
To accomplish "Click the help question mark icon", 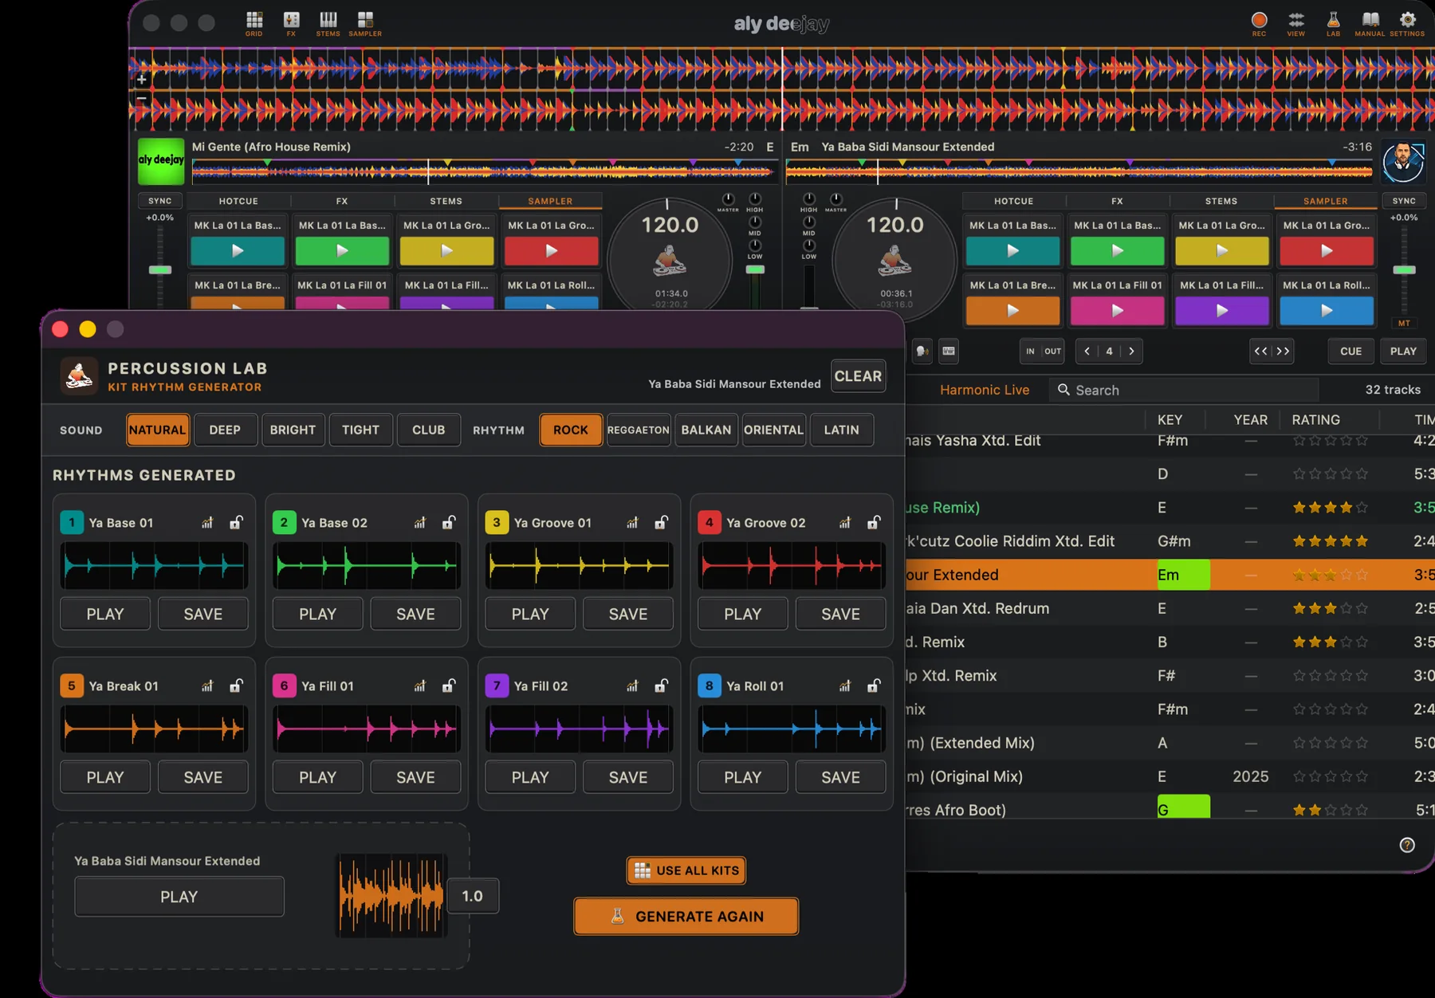I will coord(1407,845).
